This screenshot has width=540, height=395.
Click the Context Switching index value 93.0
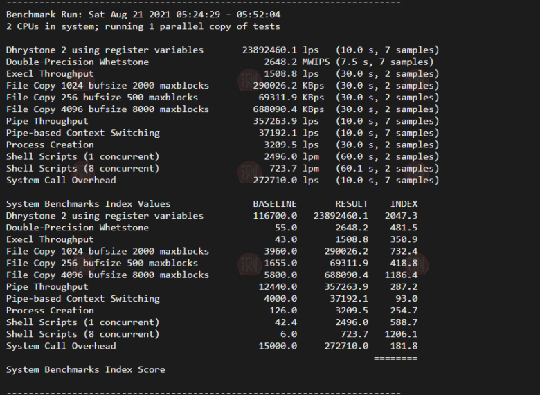[409, 298]
